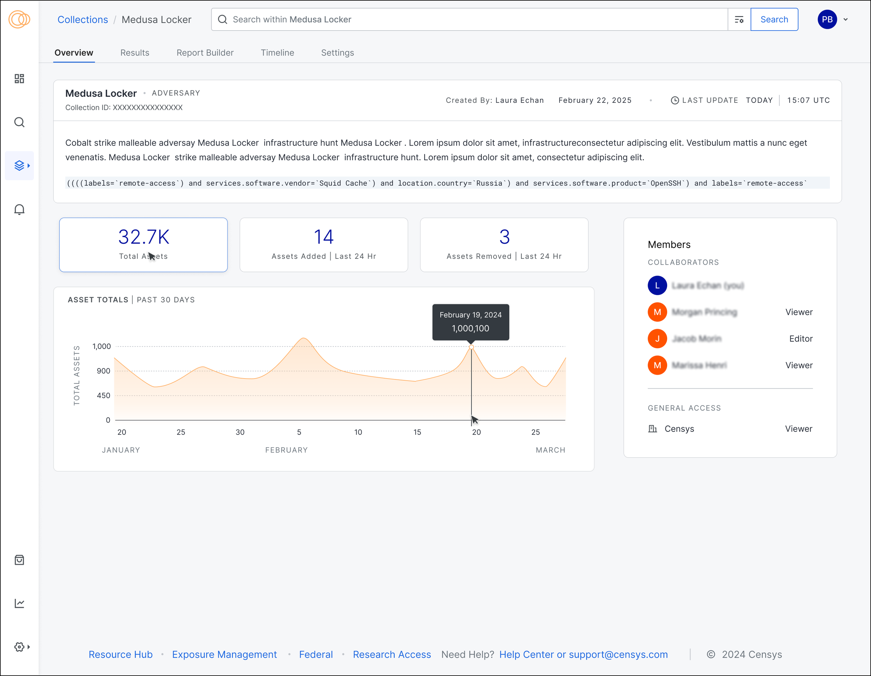The height and width of the screenshot is (676, 871).
Task: Expand the PB user account dropdown
Action: [833, 20]
